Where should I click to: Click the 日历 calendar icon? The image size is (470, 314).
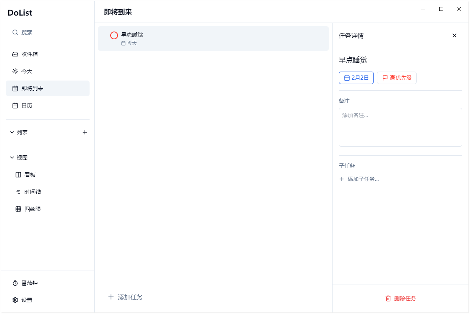click(x=15, y=105)
